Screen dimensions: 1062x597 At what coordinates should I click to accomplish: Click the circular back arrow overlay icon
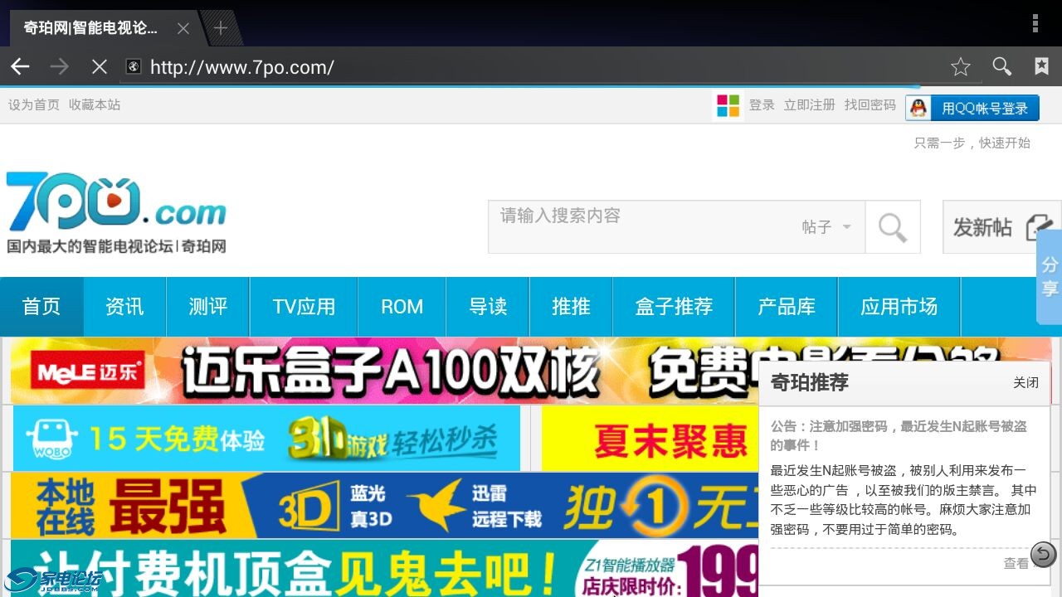(1044, 554)
